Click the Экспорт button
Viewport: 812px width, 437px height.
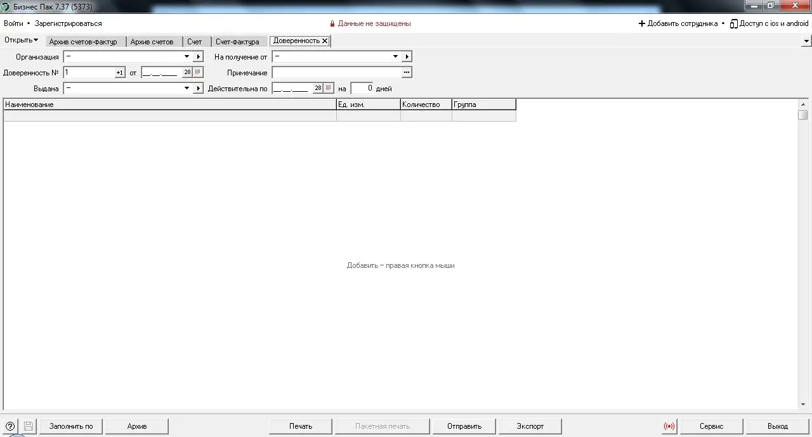tap(530, 426)
